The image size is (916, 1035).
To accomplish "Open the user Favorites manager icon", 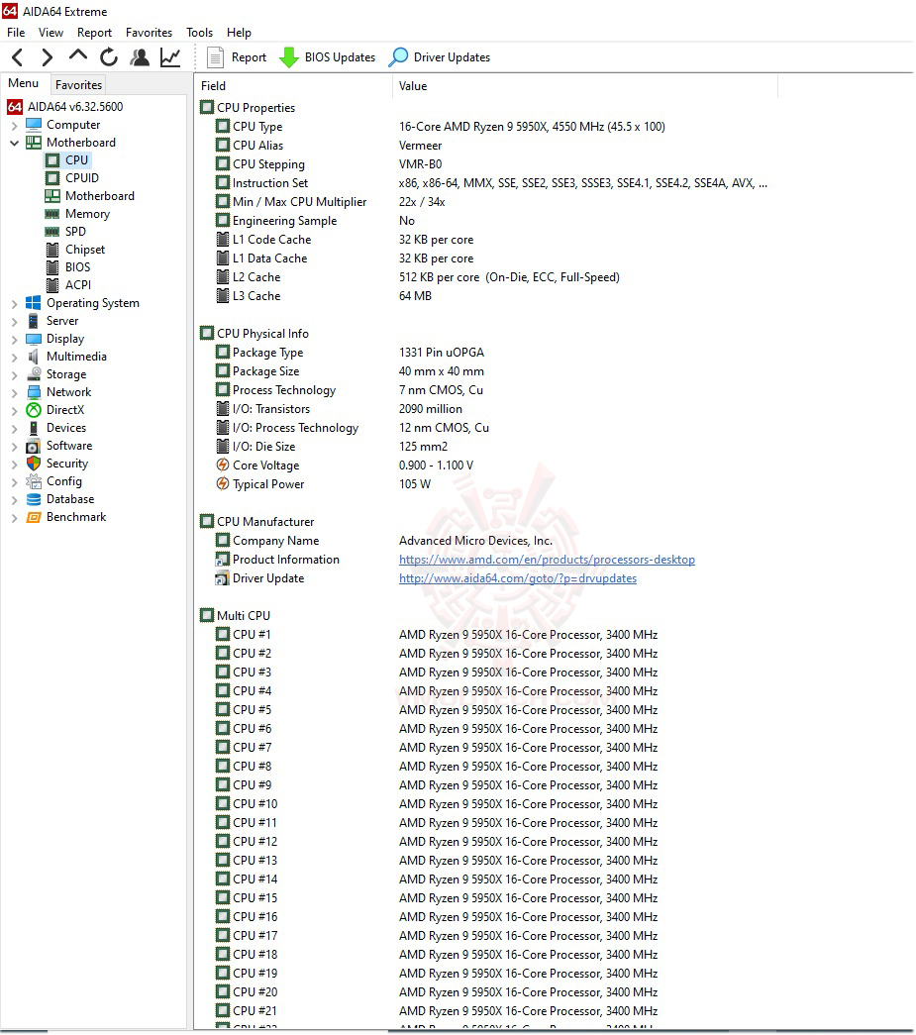I will [x=140, y=57].
